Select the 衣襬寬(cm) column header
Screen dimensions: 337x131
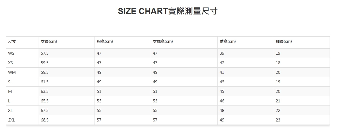[163, 42]
